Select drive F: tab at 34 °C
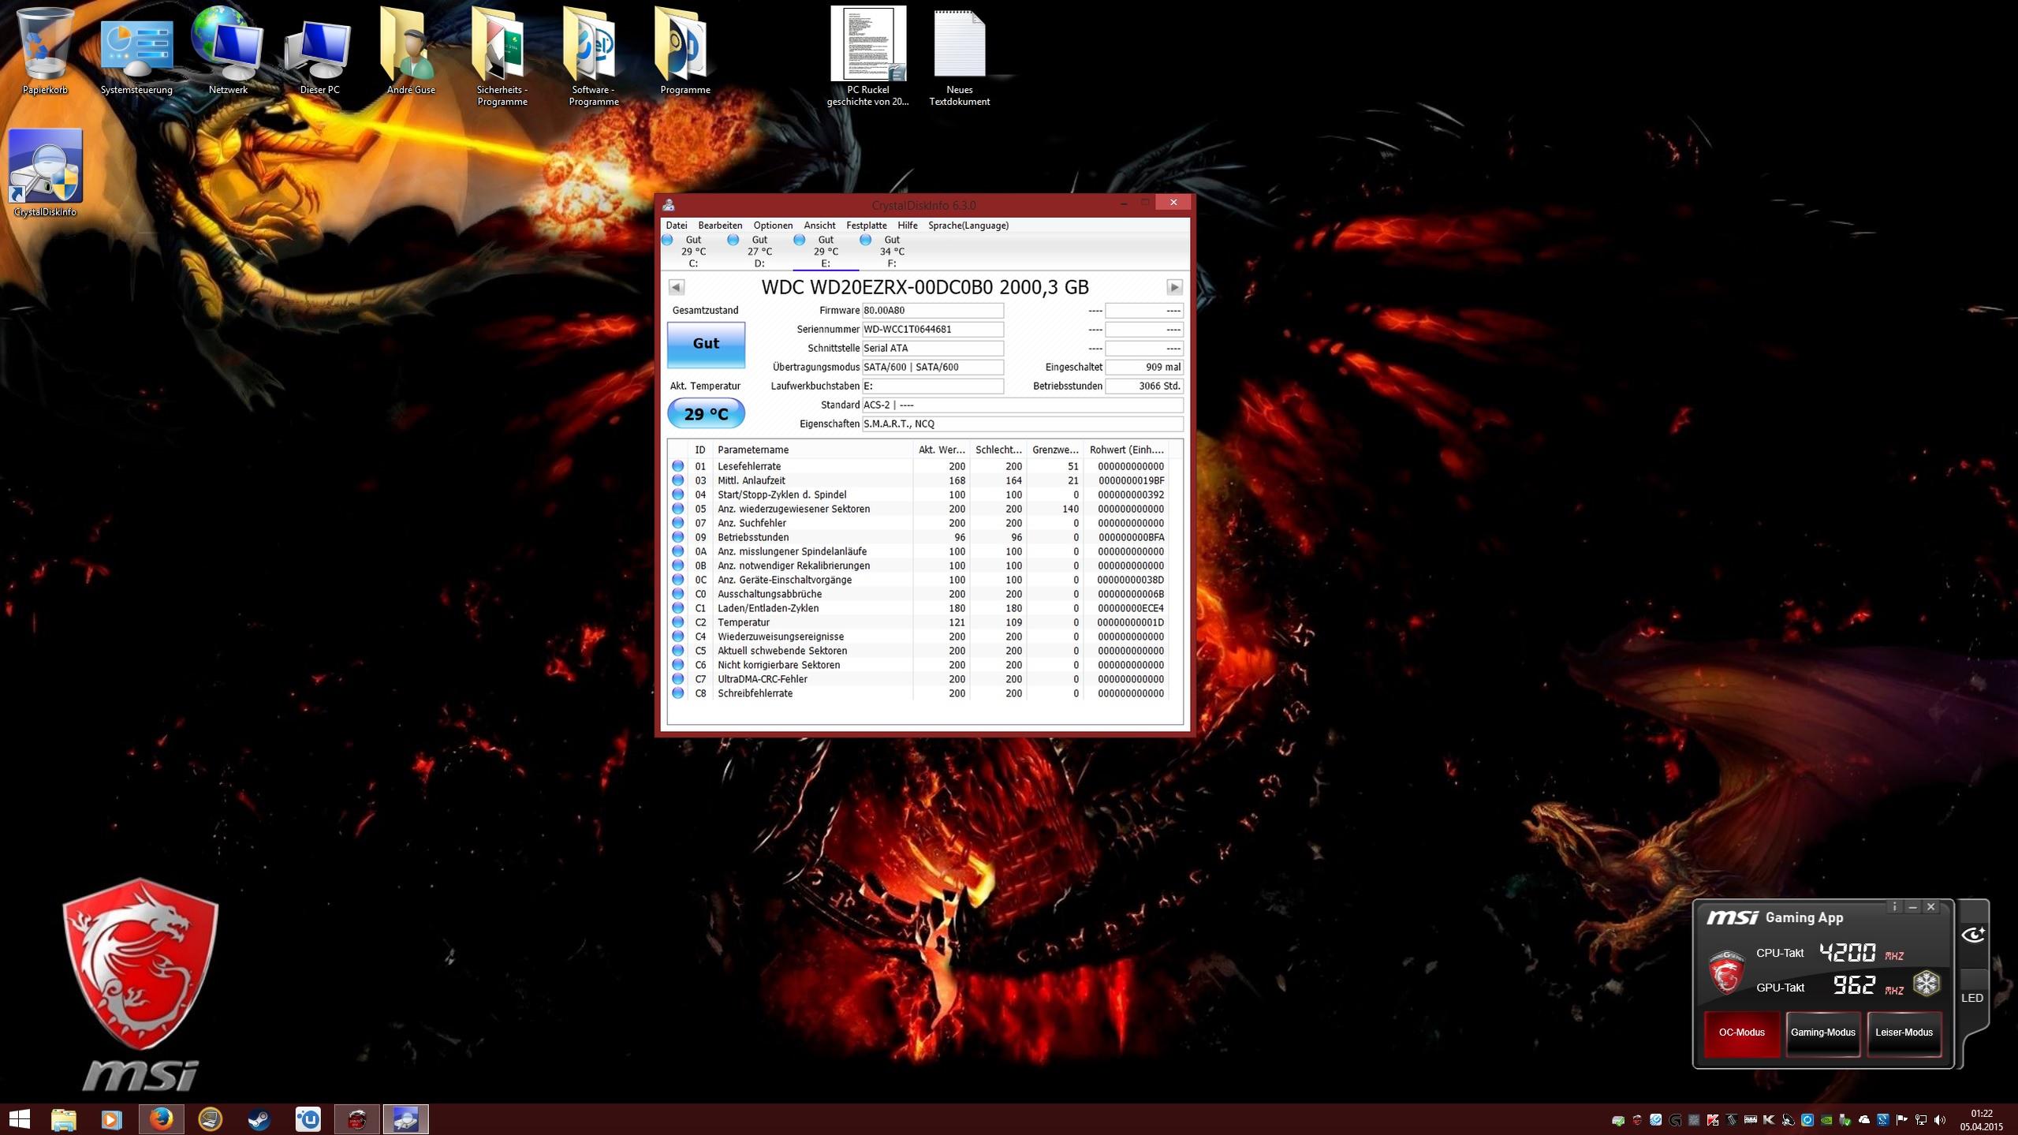This screenshot has width=2018, height=1135. [891, 252]
